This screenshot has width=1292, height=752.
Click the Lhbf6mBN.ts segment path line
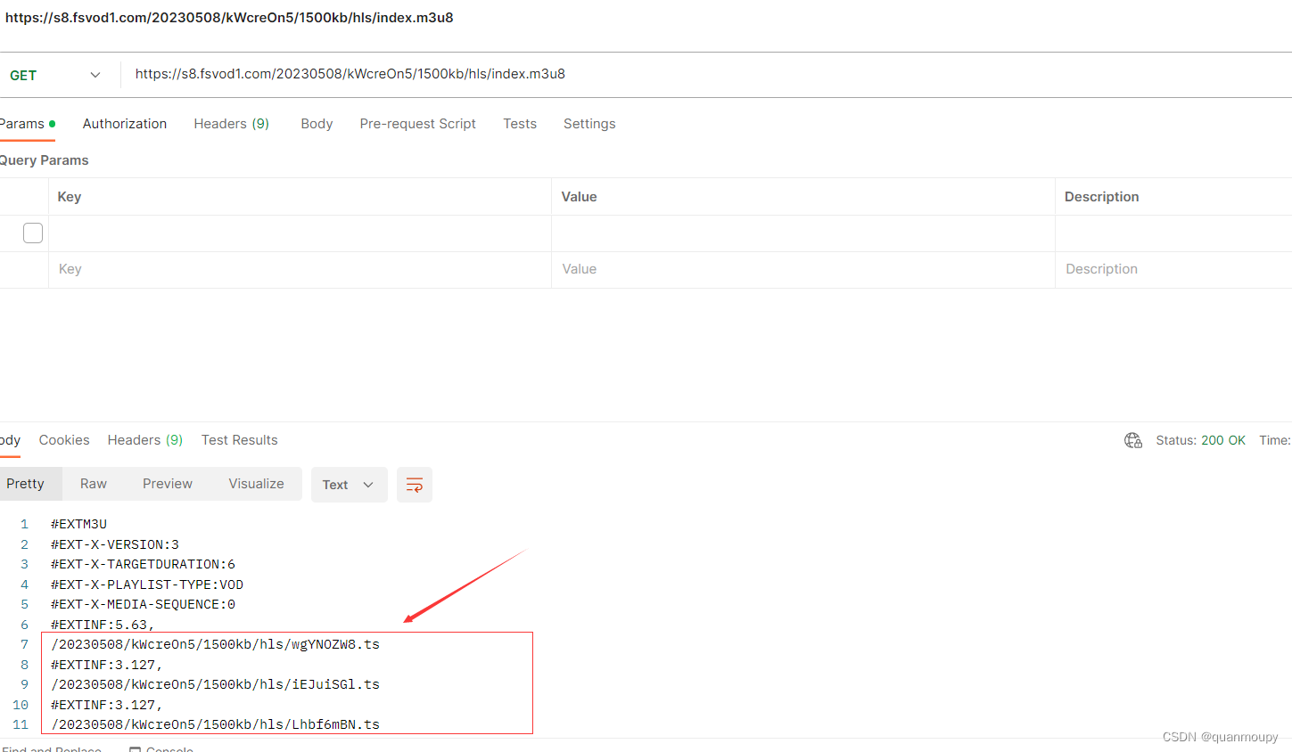[x=216, y=724]
